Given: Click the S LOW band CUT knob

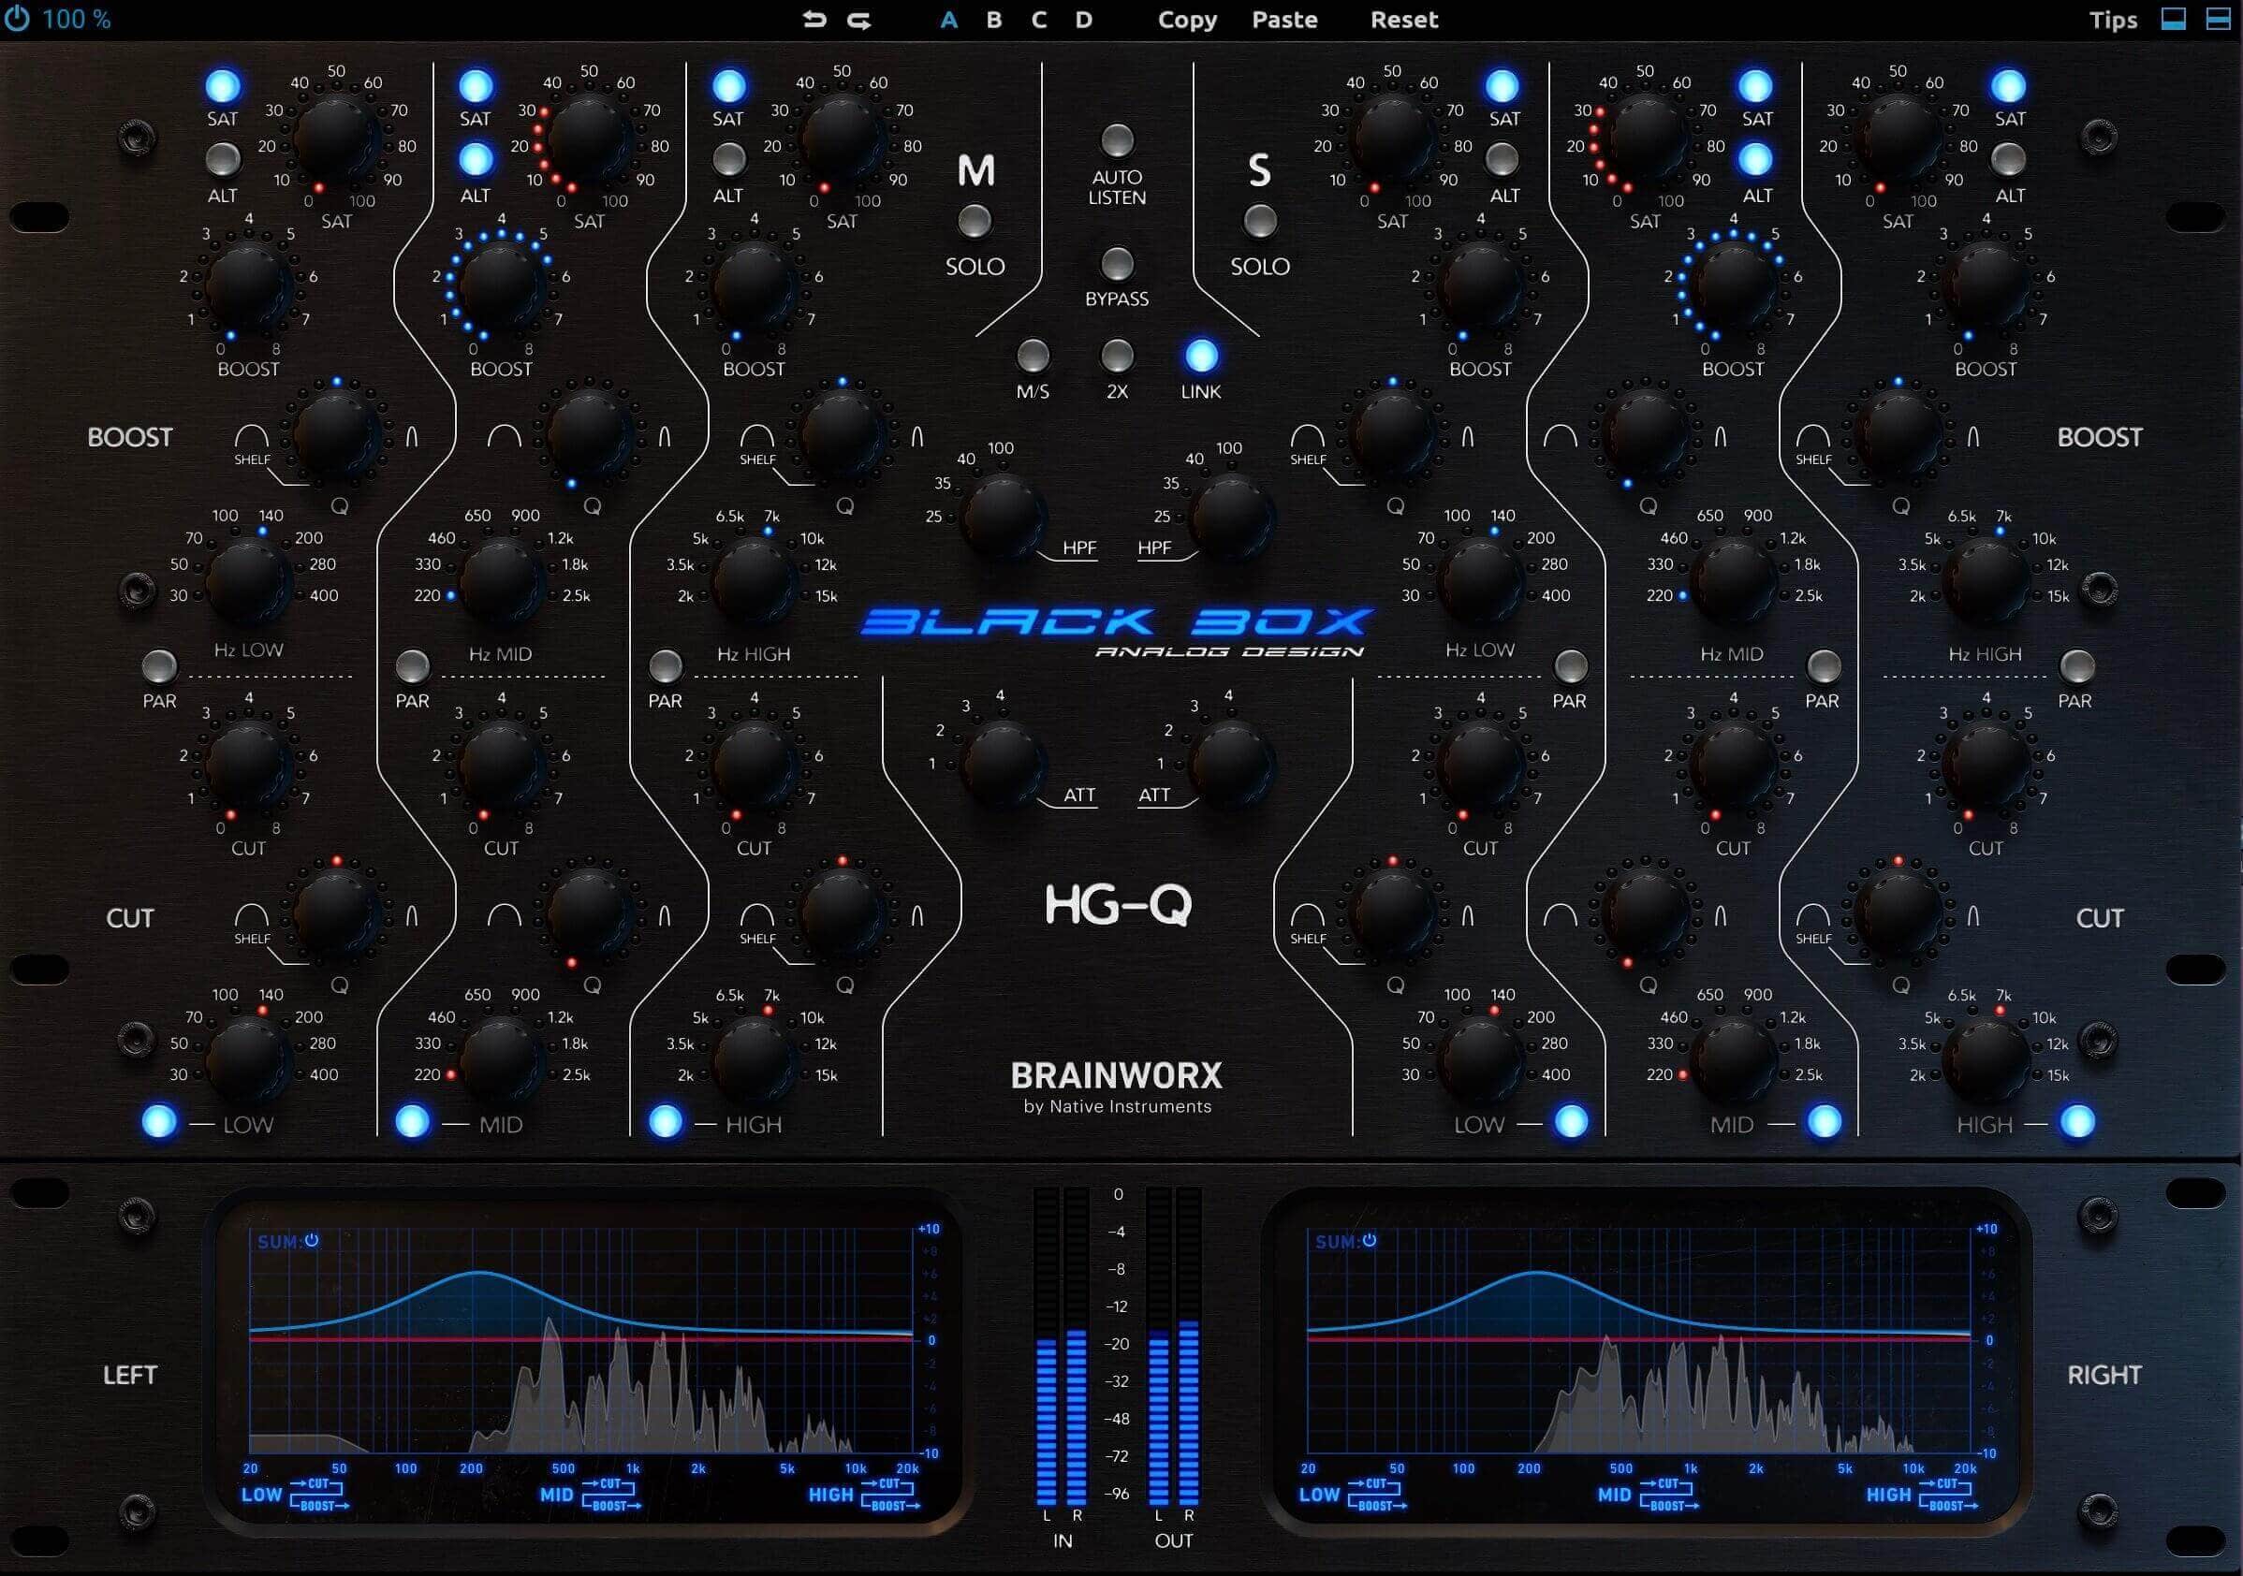Looking at the screenshot, I should pos(1479,765).
